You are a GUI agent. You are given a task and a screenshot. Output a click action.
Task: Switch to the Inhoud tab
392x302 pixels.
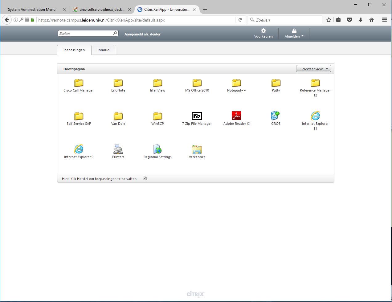[x=104, y=50]
